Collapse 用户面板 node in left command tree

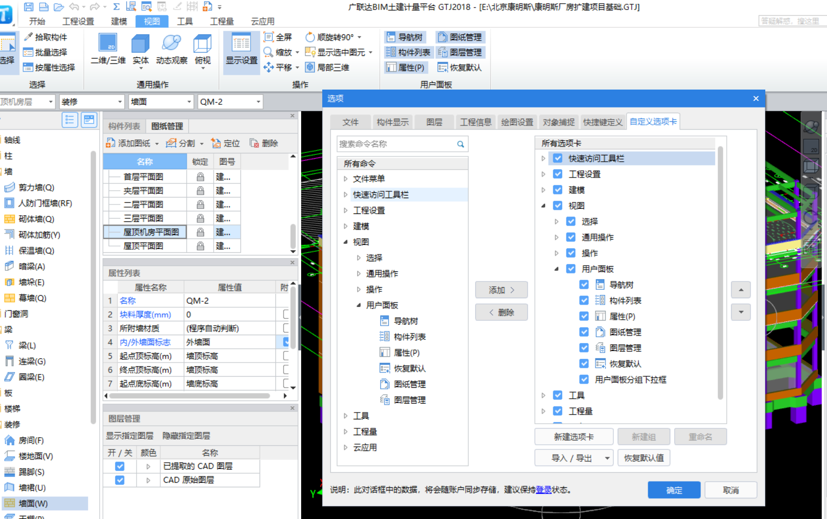point(359,305)
